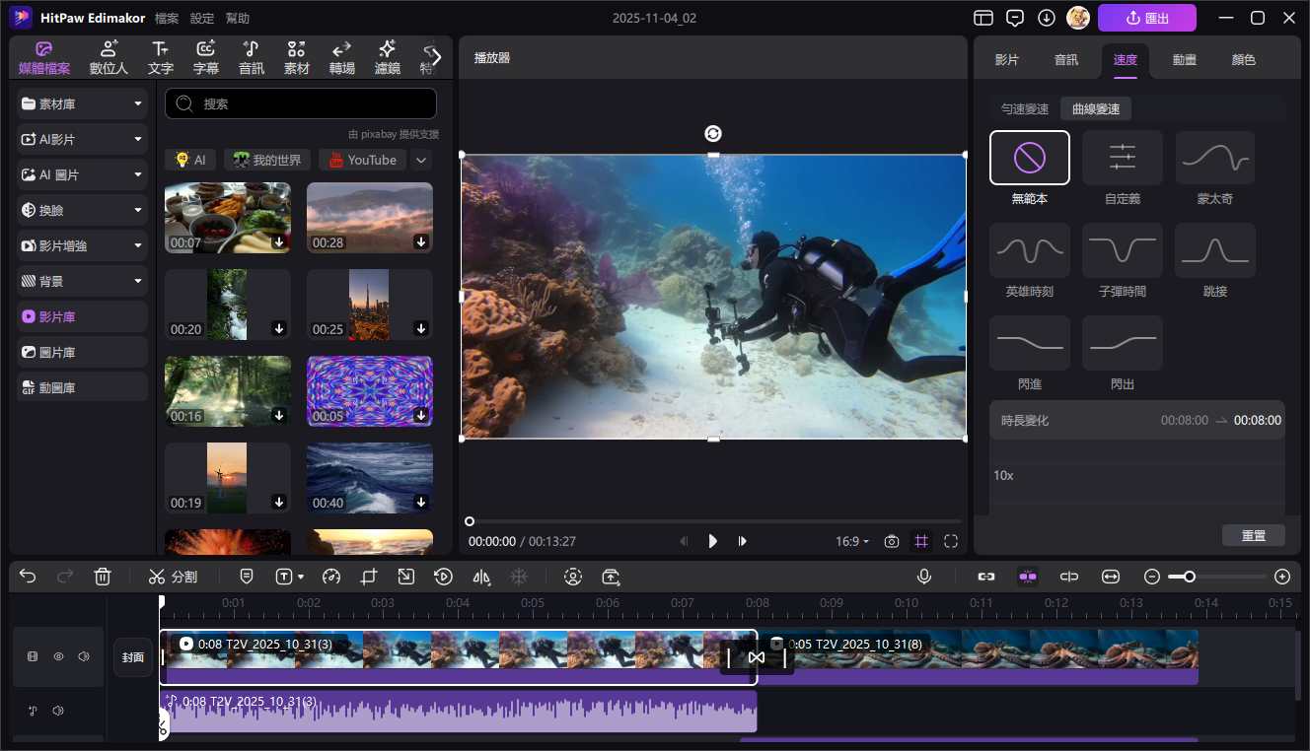Click the 重置 reset button
1310x751 pixels.
tap(1253, 535)
